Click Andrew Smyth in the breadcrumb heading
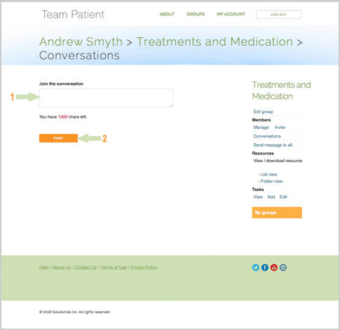 click(x=81, y=41)
